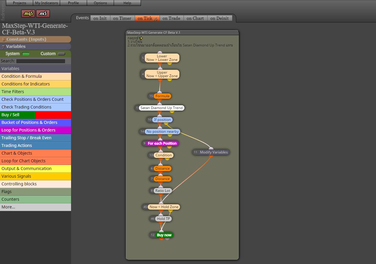Expand the Variables panel with count 7
This screenshot has width=376, height=264.
coord(36,46)
